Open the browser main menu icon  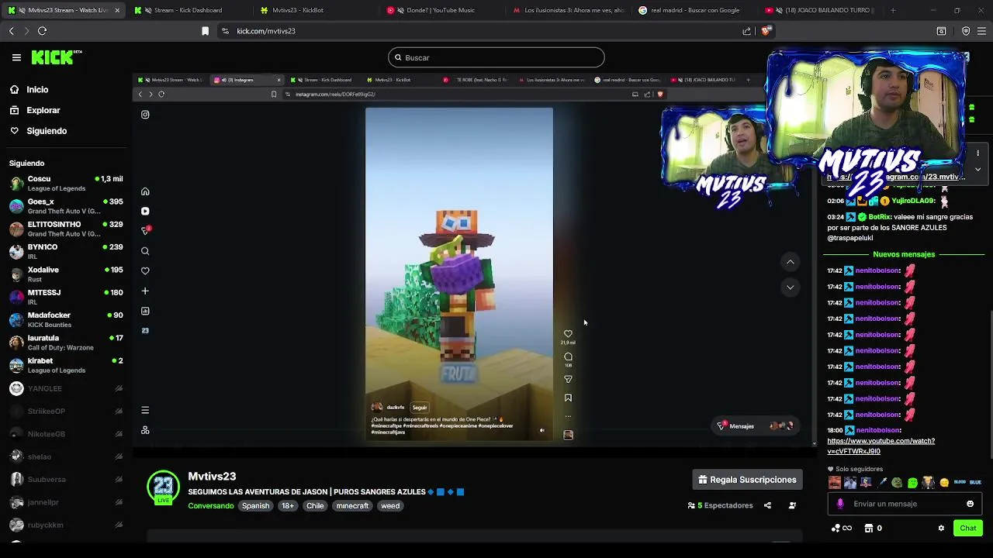click(x=982, y=31)
